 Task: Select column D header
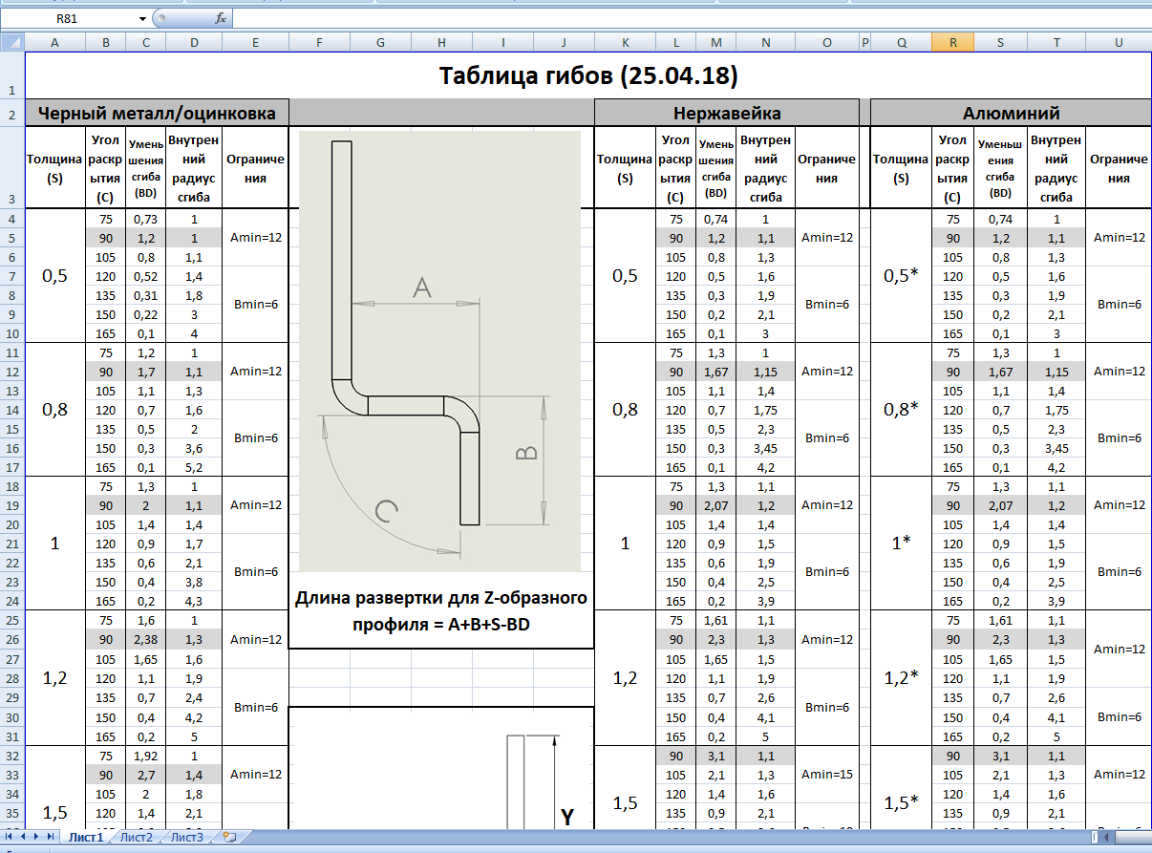(194, 42)
